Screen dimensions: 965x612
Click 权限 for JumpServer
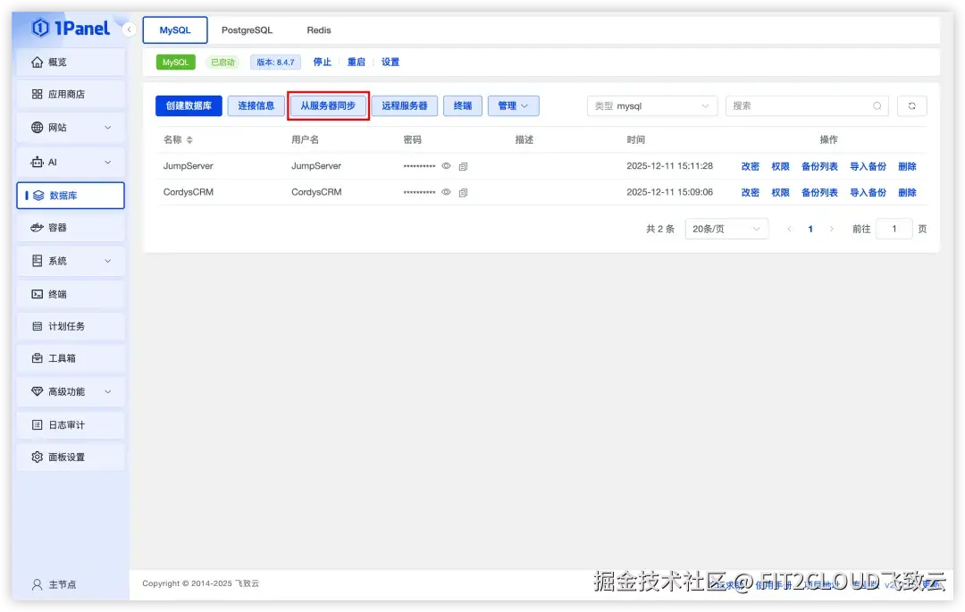click(x=780, y=166)
